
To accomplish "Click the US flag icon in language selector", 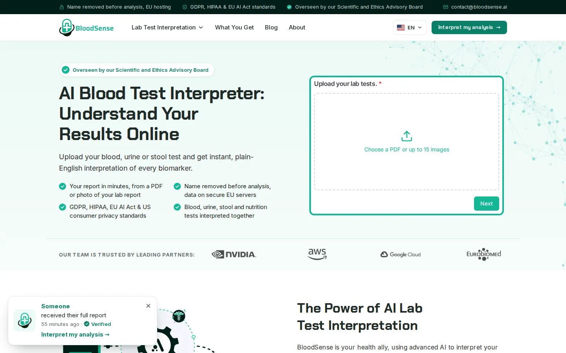I will (401, 27).
